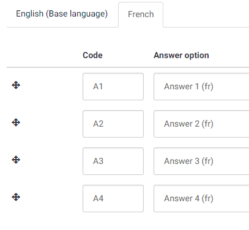This screenshot has height=230, width=249.
Task: Switch to English (Base language) tab
Action: coord(62,14)
